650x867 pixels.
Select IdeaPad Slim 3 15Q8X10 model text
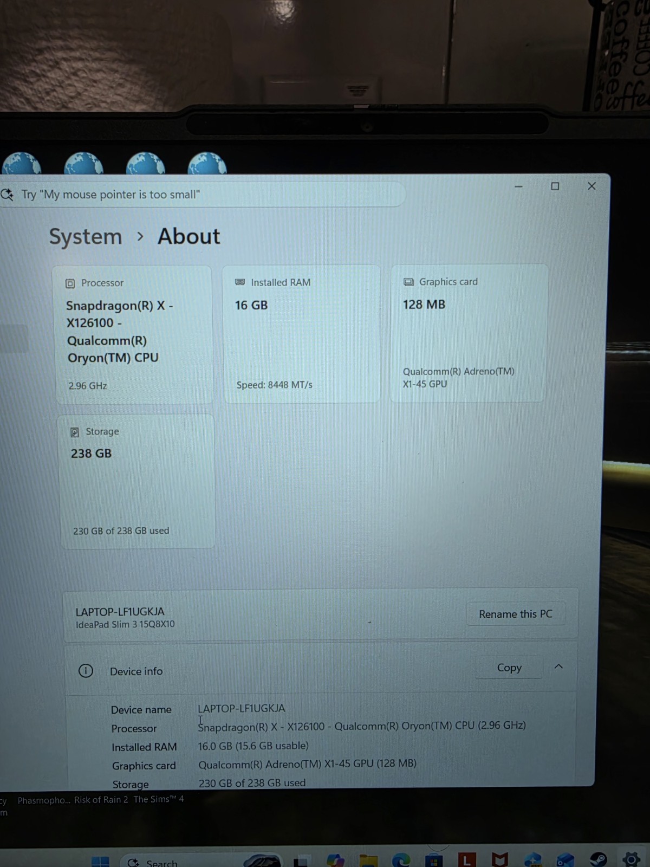tap(125, 624)
